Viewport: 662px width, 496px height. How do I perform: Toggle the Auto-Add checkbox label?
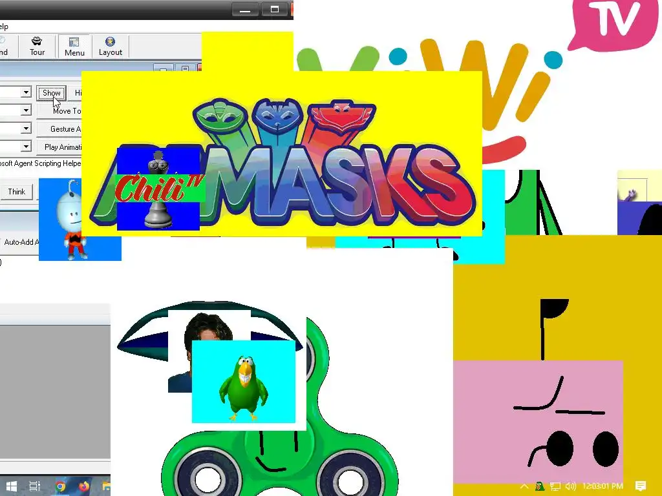[20, 242]
